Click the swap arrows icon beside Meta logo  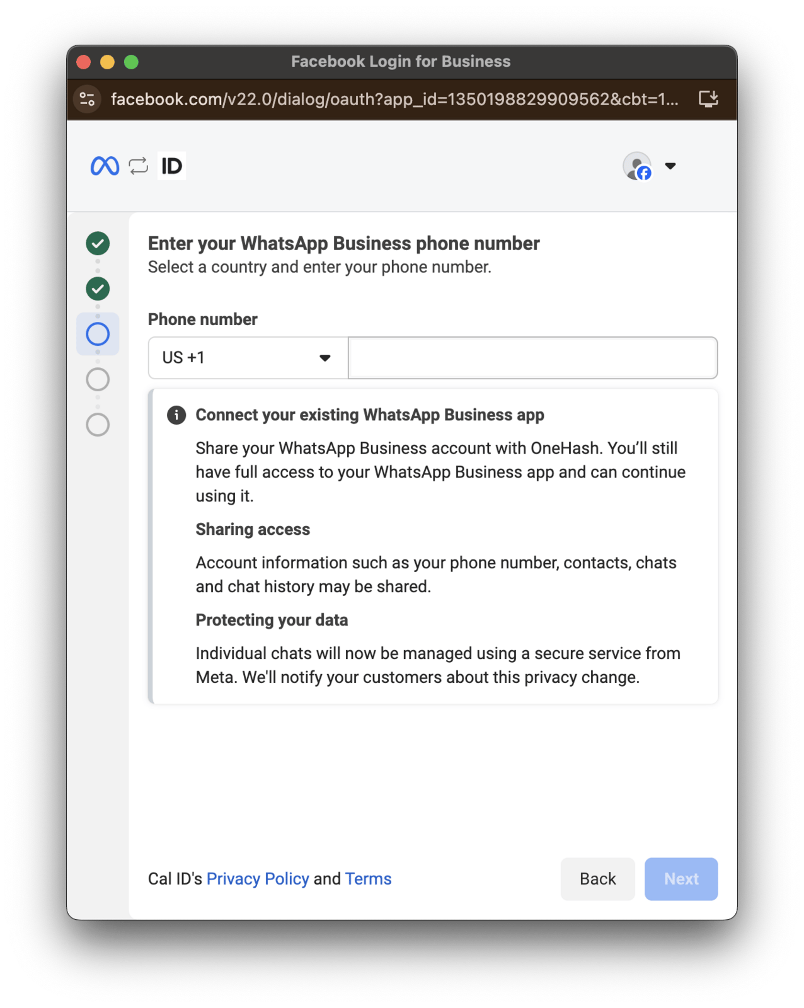[138, 166]
